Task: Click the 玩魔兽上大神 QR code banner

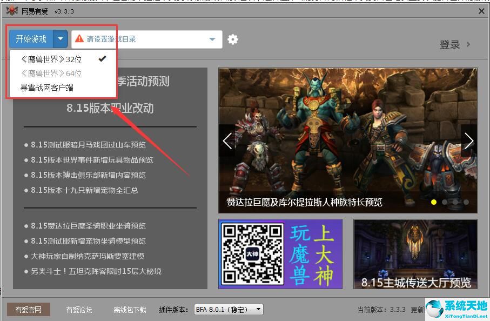Action: (280, 254)
